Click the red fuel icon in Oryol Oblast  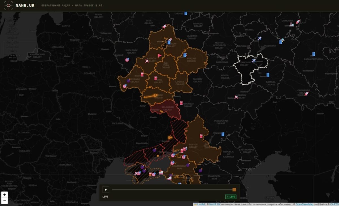[156, 78]
